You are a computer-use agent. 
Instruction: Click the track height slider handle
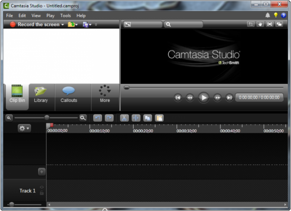click(x=12, y=204)
